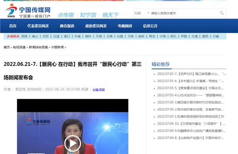Select the 南极 township link

click(141, 36)
